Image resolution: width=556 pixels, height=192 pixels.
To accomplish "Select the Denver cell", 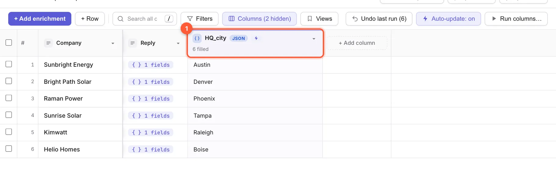I will [x=255, y=82].
